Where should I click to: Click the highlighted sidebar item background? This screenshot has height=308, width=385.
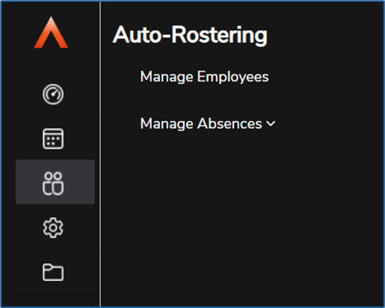click(55, 182)
